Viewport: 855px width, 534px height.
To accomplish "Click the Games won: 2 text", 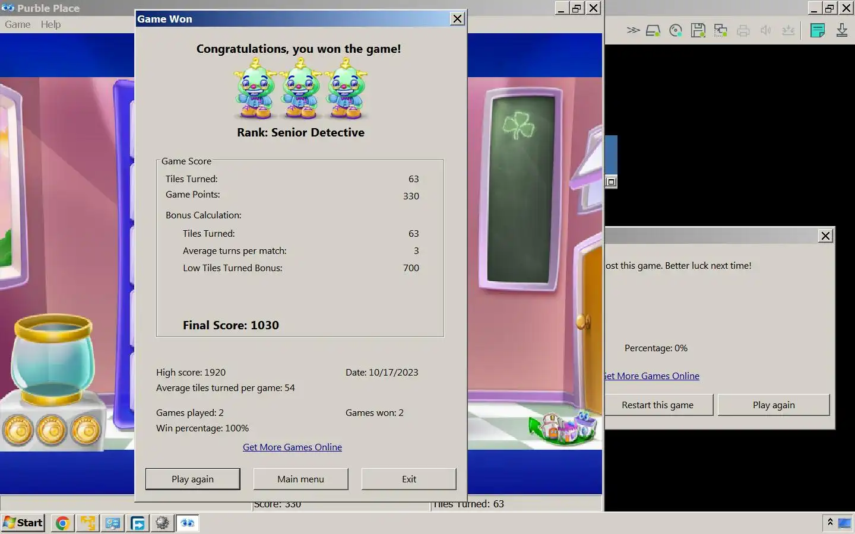I will point(375,412).
